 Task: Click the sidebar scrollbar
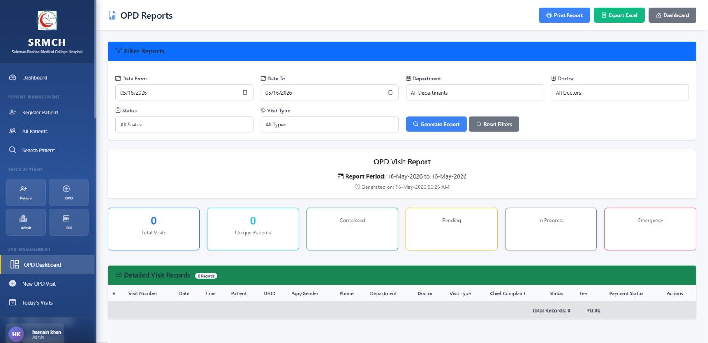click(x=95, y=60)
